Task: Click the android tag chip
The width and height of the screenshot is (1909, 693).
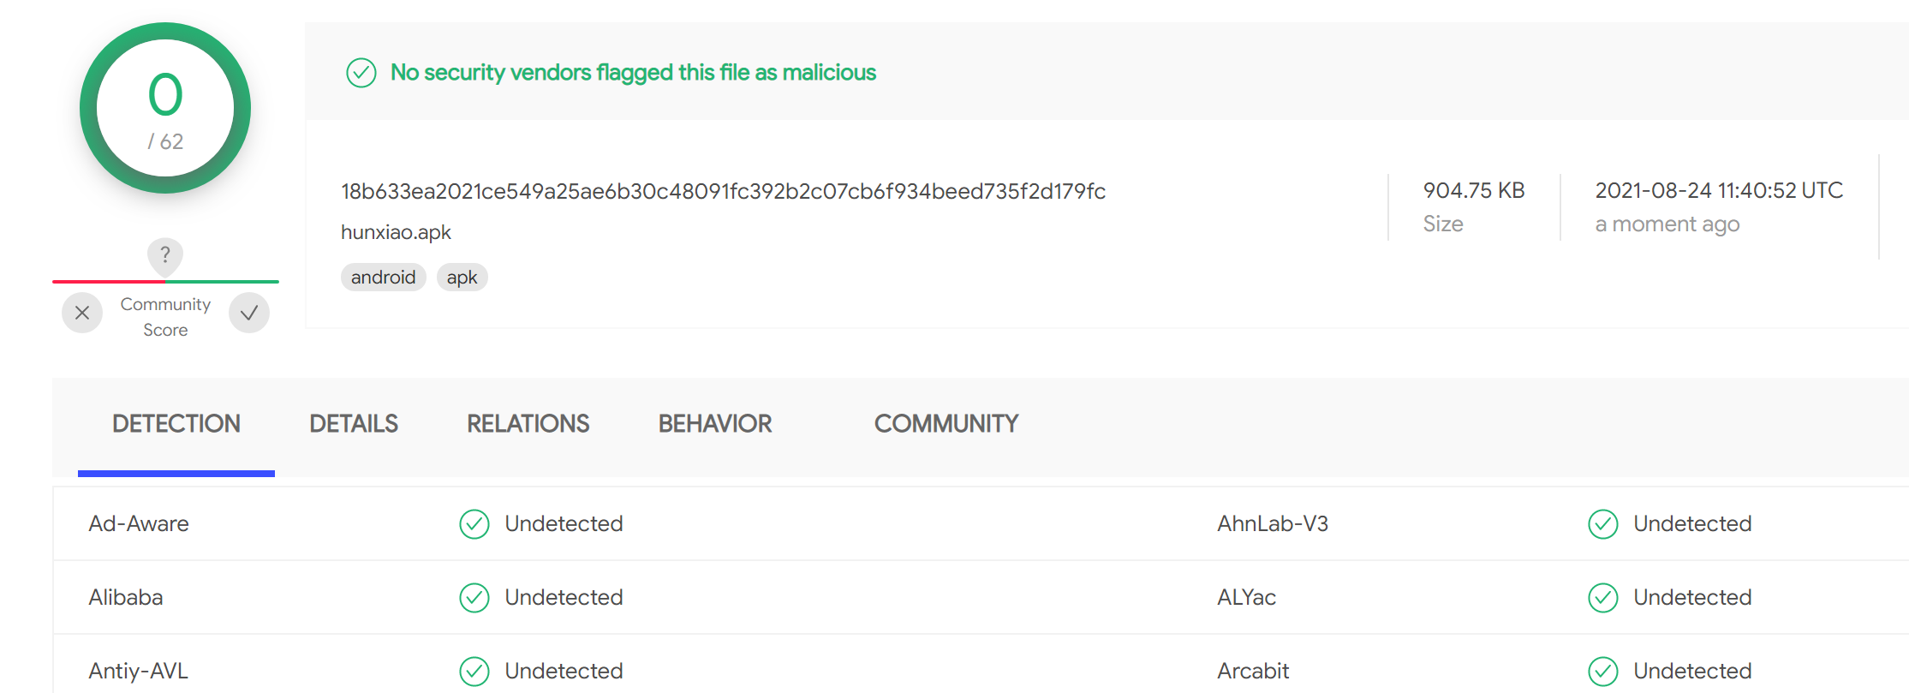Action: [x=383, y=278]
